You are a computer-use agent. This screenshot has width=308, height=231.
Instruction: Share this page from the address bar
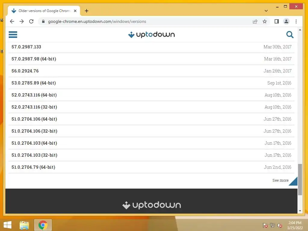click(x=255, y=21)
